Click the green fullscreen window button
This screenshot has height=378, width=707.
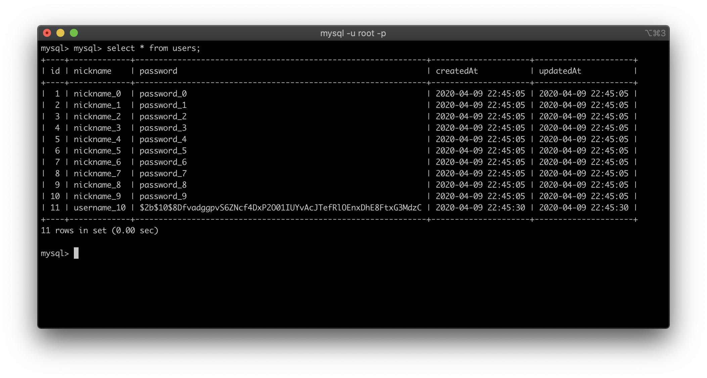(74, 33)
